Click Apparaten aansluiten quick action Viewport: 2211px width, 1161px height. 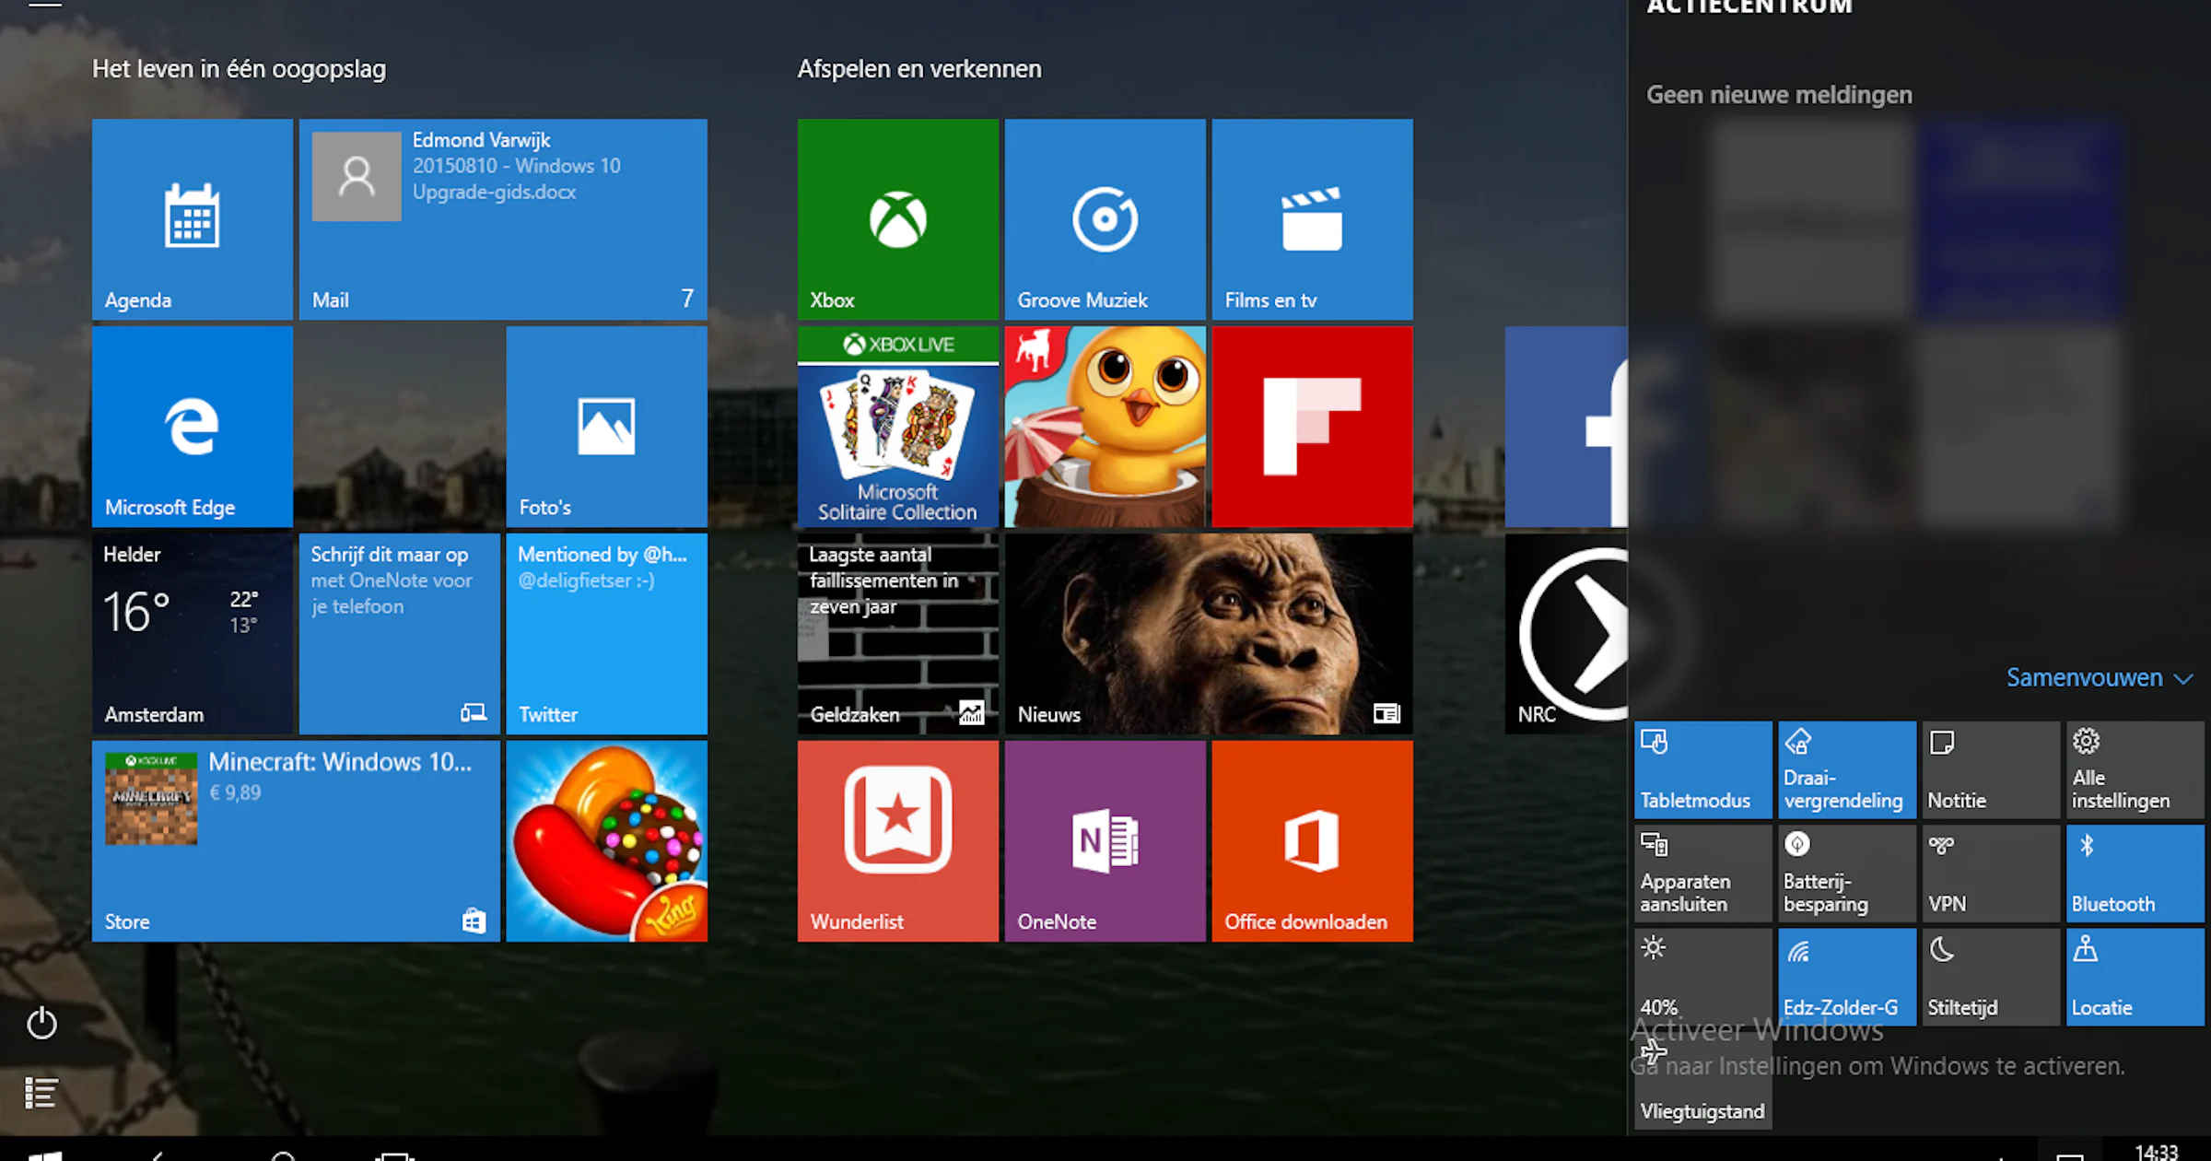[1703, 874]
